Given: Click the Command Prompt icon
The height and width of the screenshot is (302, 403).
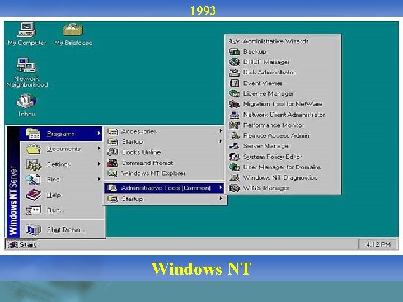Looking at the screenshot, I should click(x=113, y=163).
